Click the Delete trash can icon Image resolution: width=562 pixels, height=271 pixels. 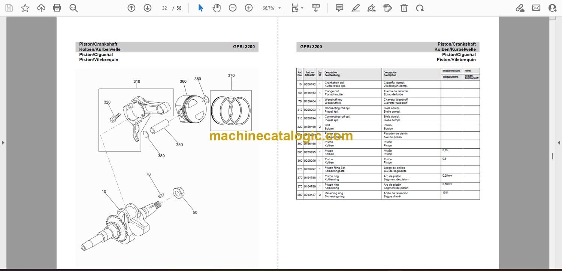tap(404, 8)
